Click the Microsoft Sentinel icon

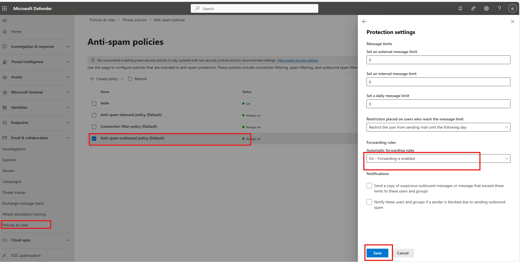pyautogui.click(x=5, y=92)
